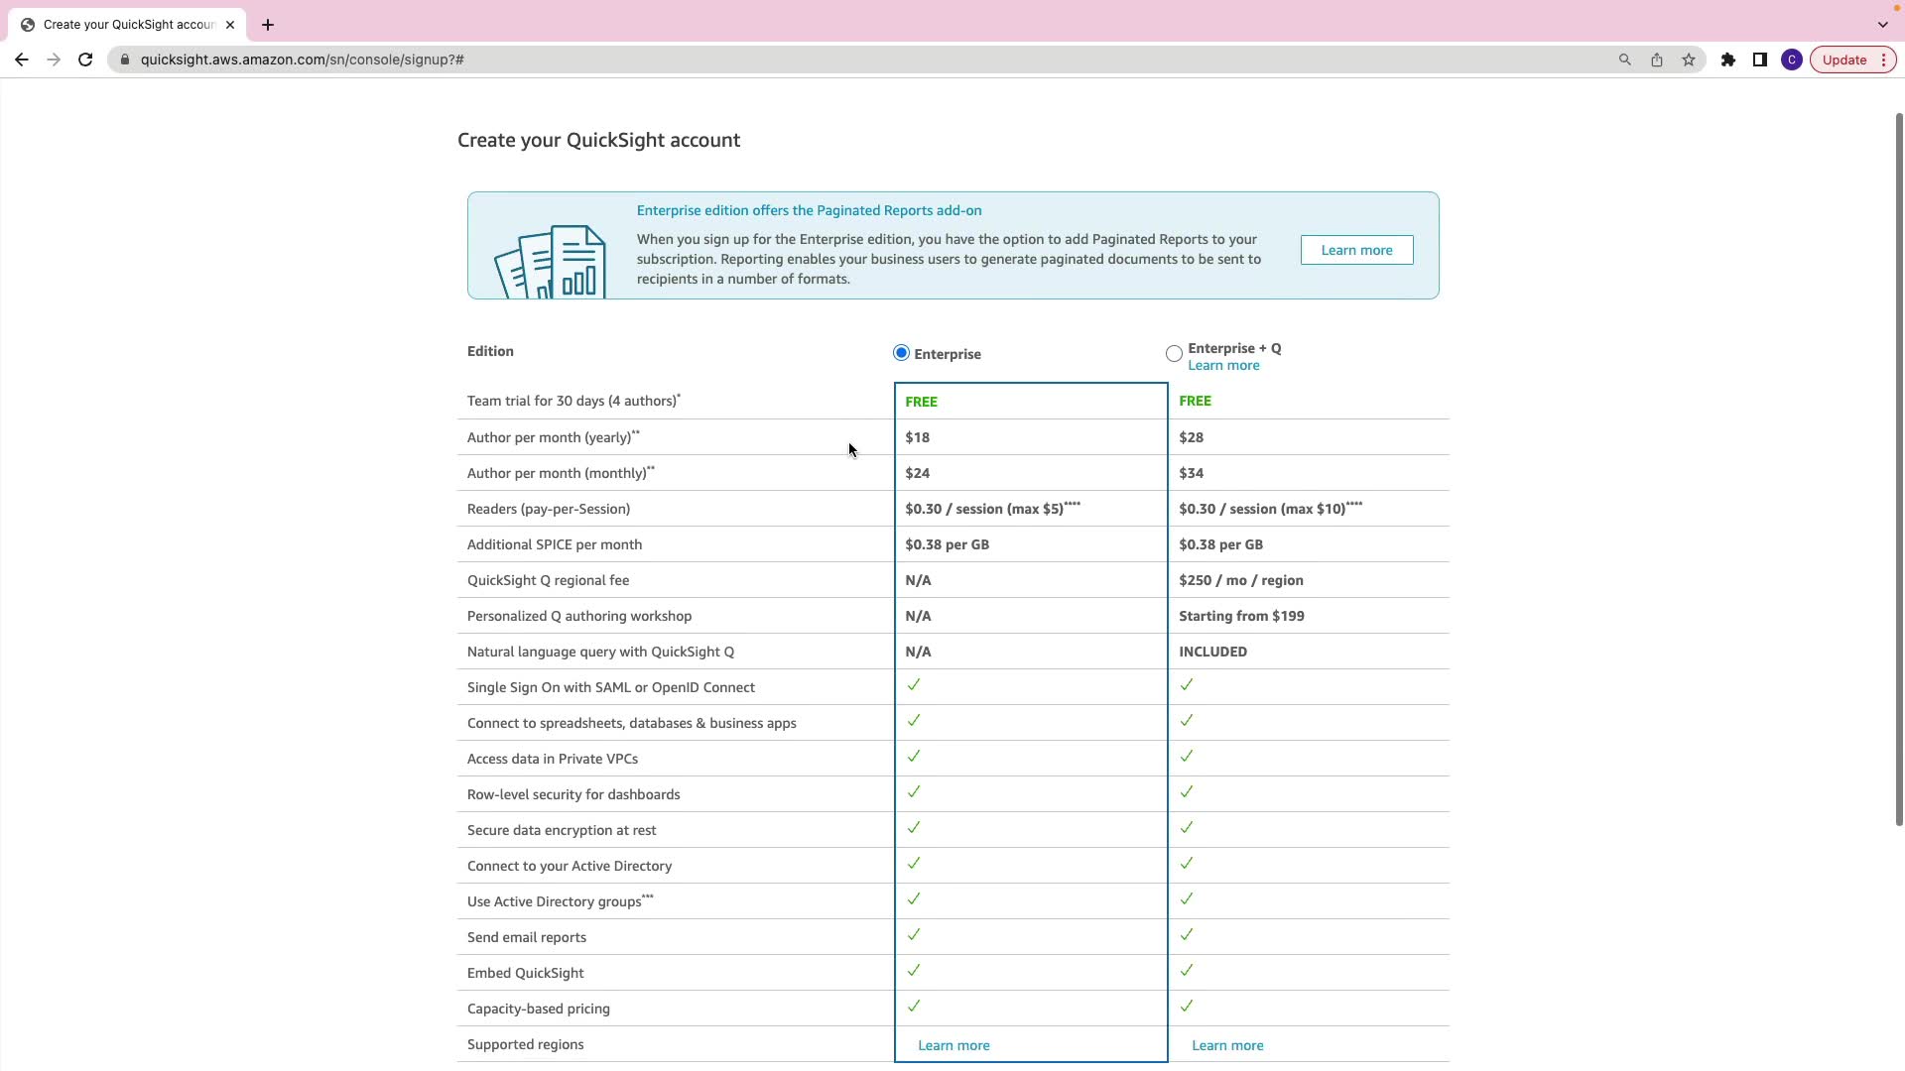Open the Extensions puzzle icon
Image resolution: width=1905 pixels, height=1071 pixels.
click(x=1728, y=59)
